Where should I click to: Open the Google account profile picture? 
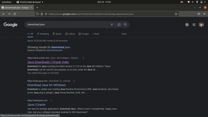201,25
